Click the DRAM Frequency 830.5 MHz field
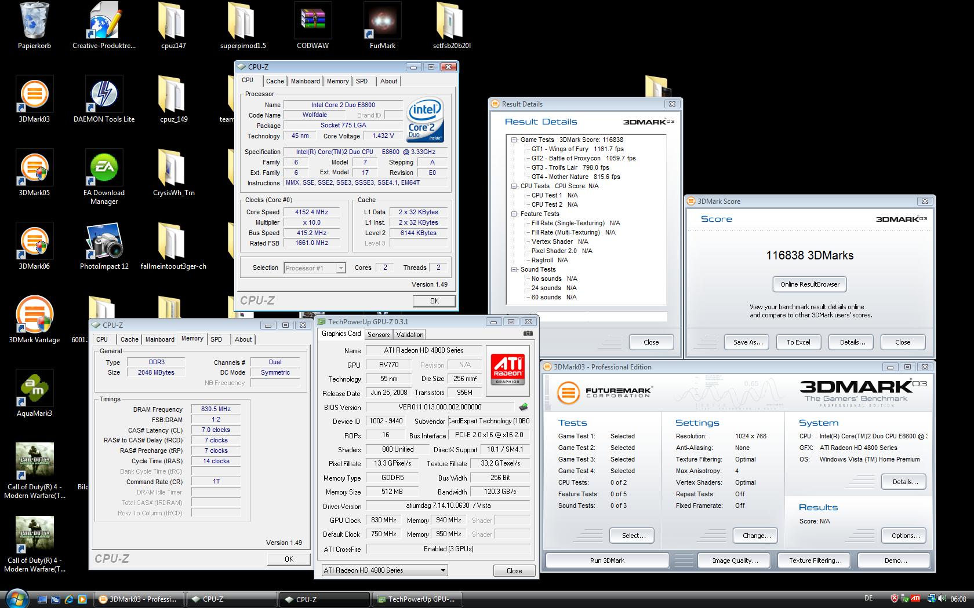This screenshot has width=974, height=608. point(216,409)
